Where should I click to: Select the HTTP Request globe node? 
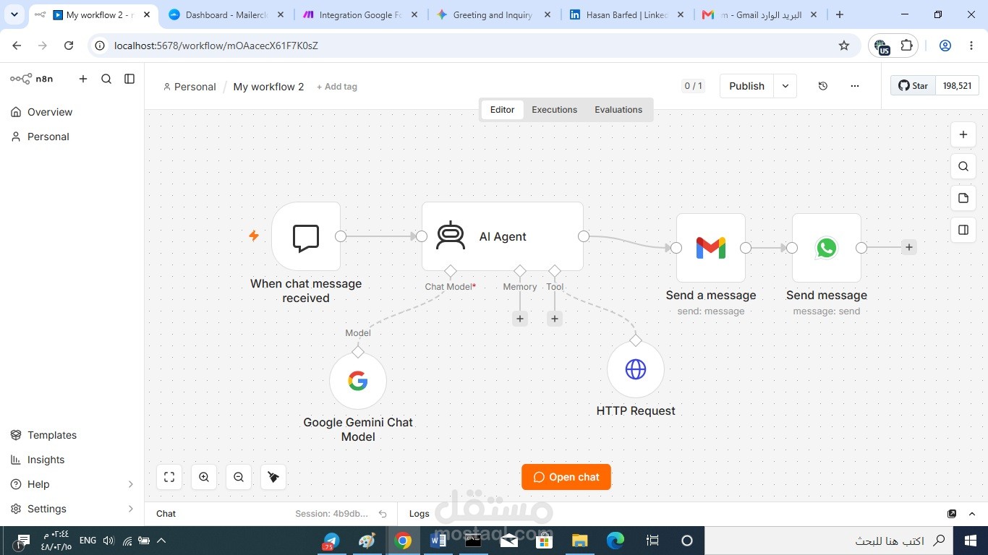(636, 369)
